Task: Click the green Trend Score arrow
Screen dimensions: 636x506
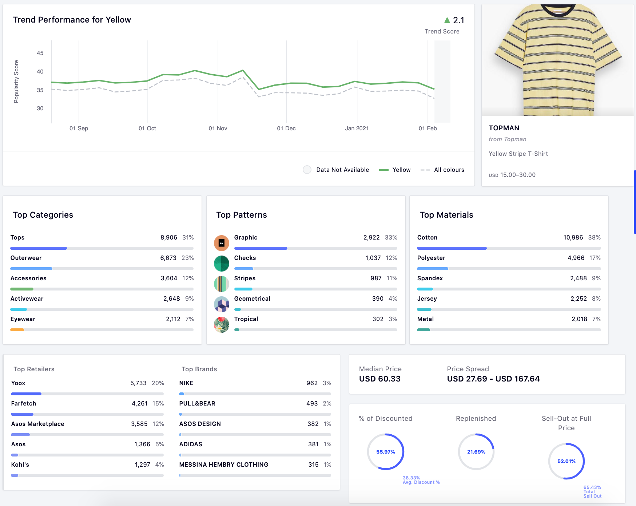Action: (447, 20)
